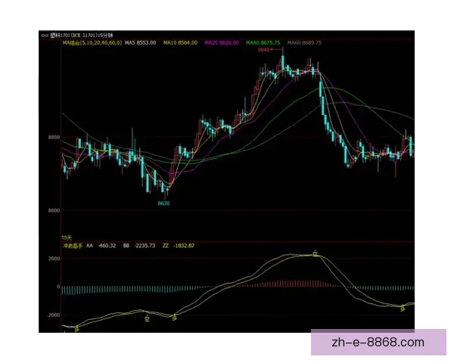The width and height of the screenshot is (454, 363).
Task: Click the 8800 price axis label
Action: pos(52,138)
